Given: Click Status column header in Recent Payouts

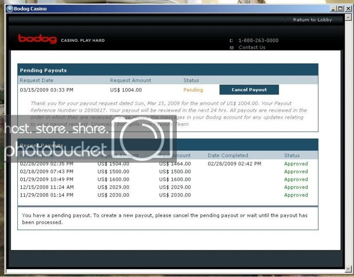Looking at the screenshot, I should tap(292, 156).
